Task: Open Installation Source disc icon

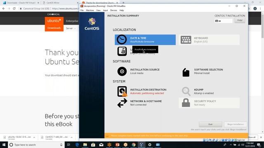Action: 122,71
